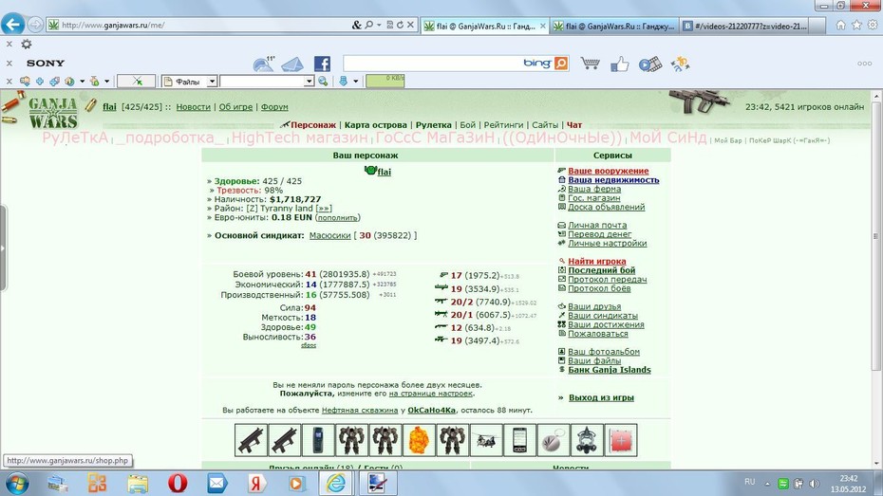Click the browser Forward arrow button
This screenshot has width=883, height=496.
(35, 25)
